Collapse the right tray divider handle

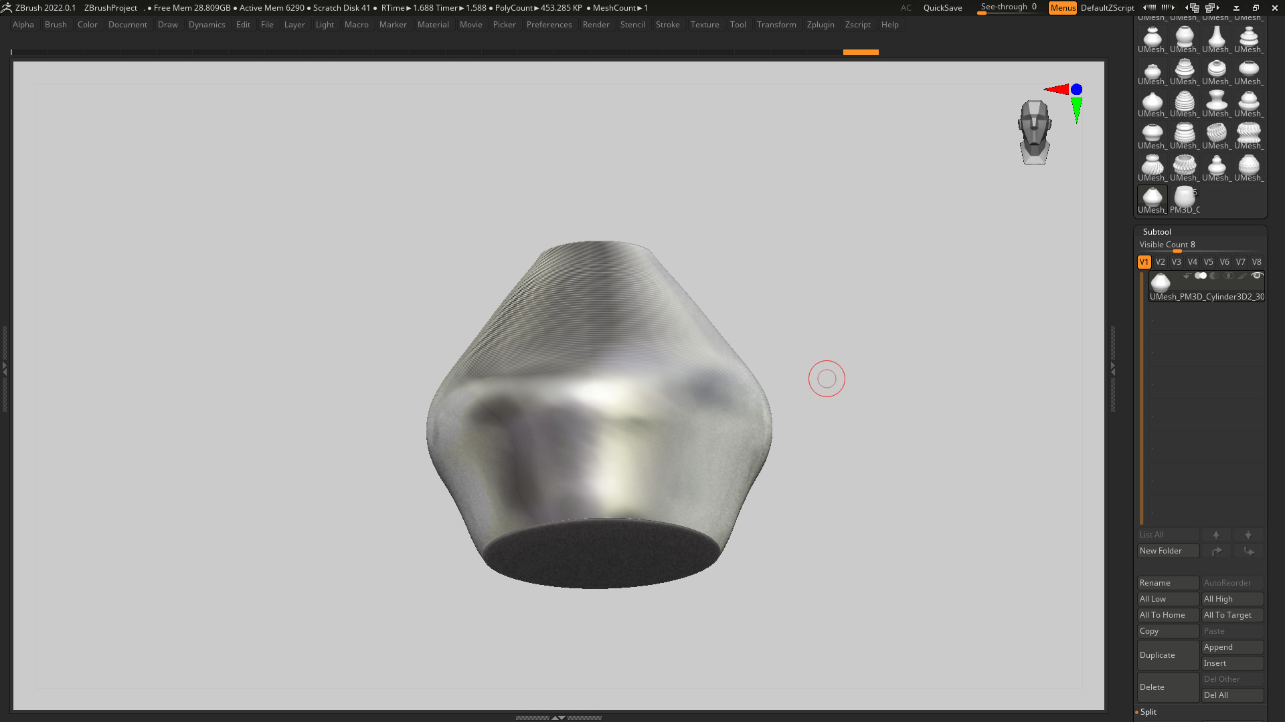[1113, 368]
